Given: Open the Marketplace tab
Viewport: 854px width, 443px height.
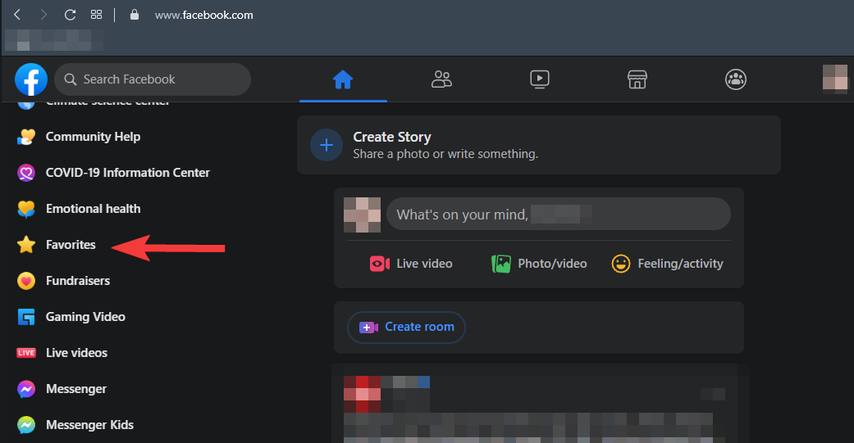Looking at the screenshot, I should tap(637, 79).
